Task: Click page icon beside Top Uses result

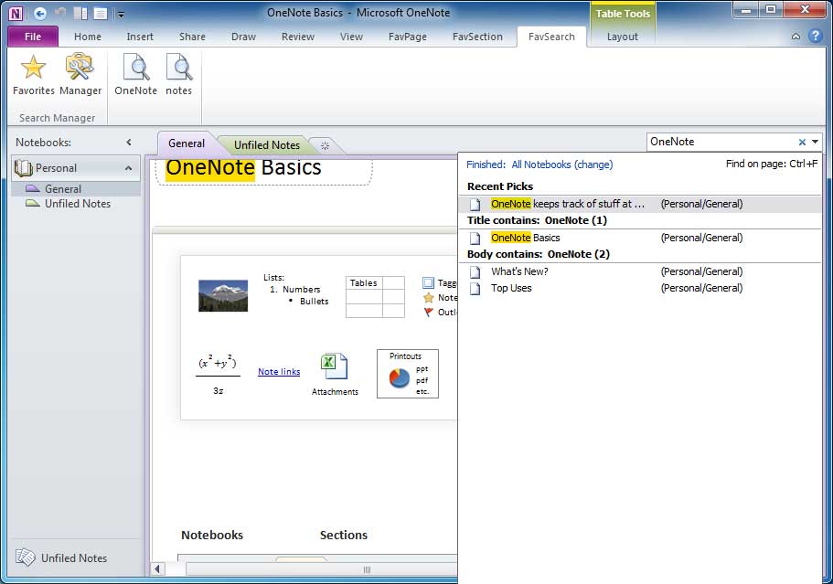Action: 475,288
